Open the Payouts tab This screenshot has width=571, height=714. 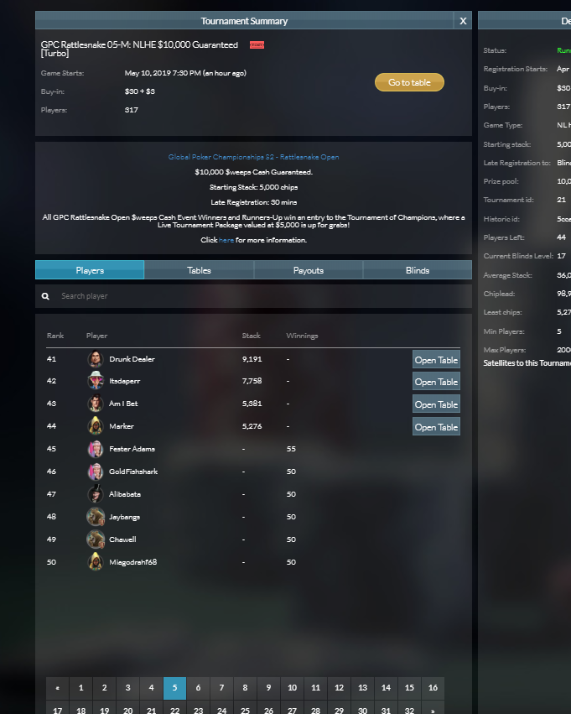(x=308, y=270)
